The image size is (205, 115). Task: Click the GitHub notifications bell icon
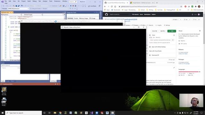(193, 14)
